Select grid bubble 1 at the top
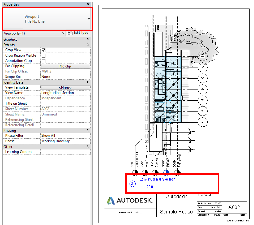 pos(202,56)
